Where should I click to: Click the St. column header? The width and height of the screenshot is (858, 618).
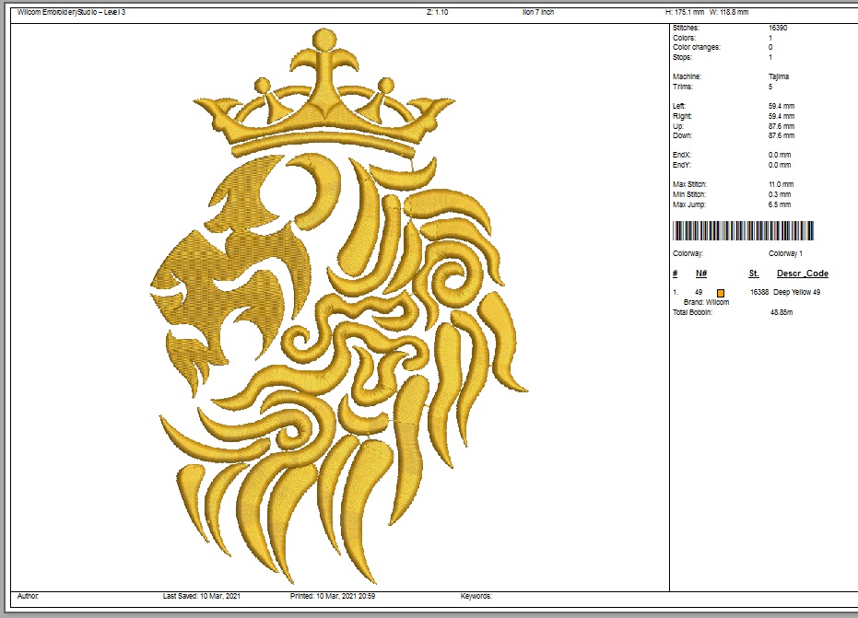753,274
